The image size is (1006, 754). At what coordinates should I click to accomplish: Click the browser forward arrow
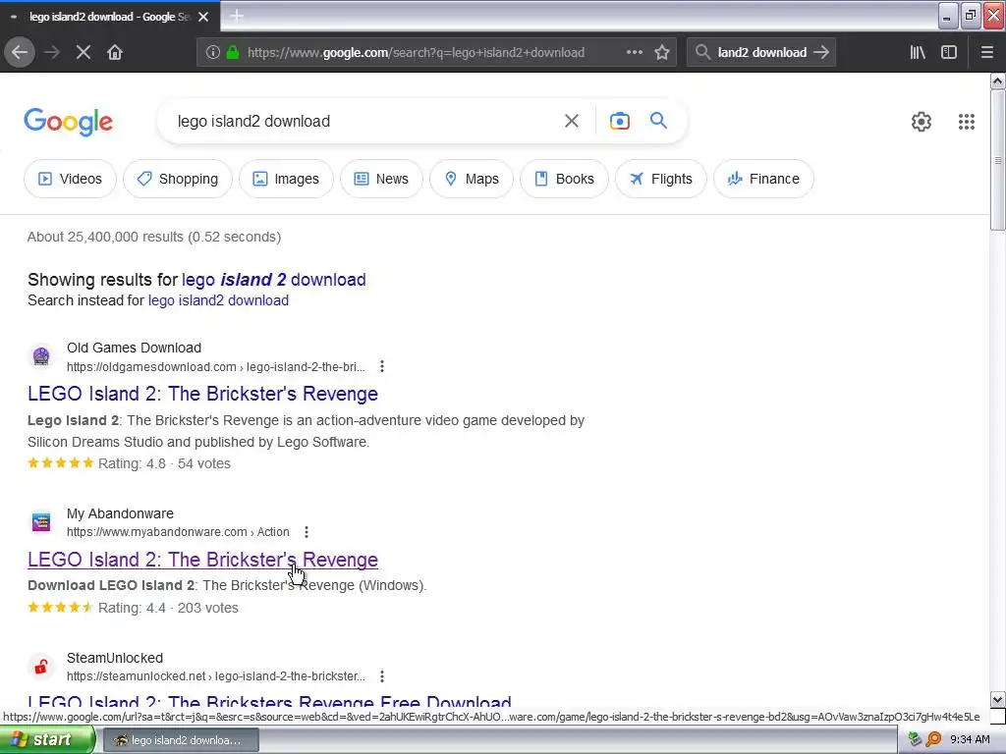pyautogui.click(x=52, y=53)
